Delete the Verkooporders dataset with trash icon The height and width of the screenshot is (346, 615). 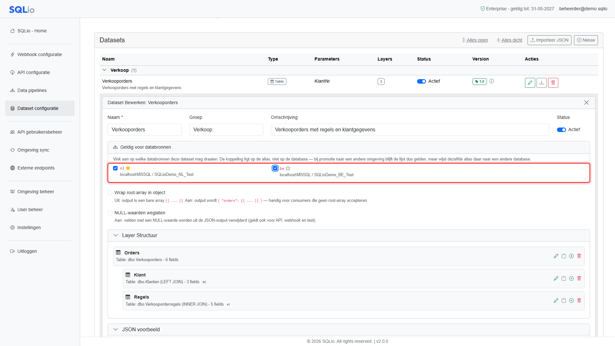553,83
